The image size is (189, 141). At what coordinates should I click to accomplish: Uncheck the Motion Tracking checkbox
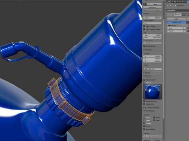click(x=146, y=108)
